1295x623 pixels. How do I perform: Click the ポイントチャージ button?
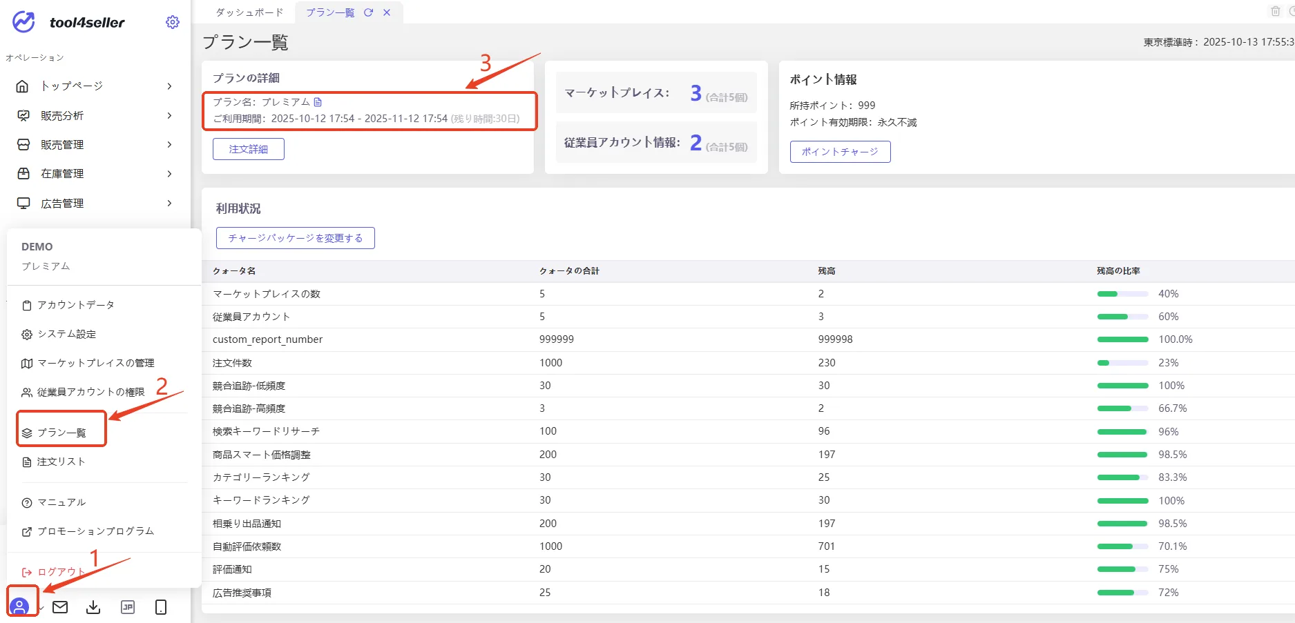coord(840,152)
